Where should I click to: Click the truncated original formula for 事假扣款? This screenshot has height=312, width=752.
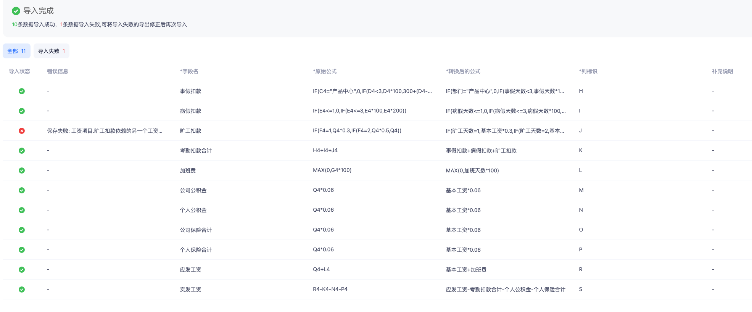tap(372, 91)
